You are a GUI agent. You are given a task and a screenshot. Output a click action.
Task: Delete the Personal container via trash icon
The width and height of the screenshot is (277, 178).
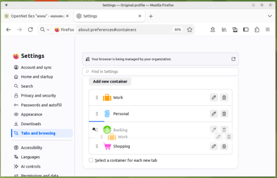click(224, 114)
